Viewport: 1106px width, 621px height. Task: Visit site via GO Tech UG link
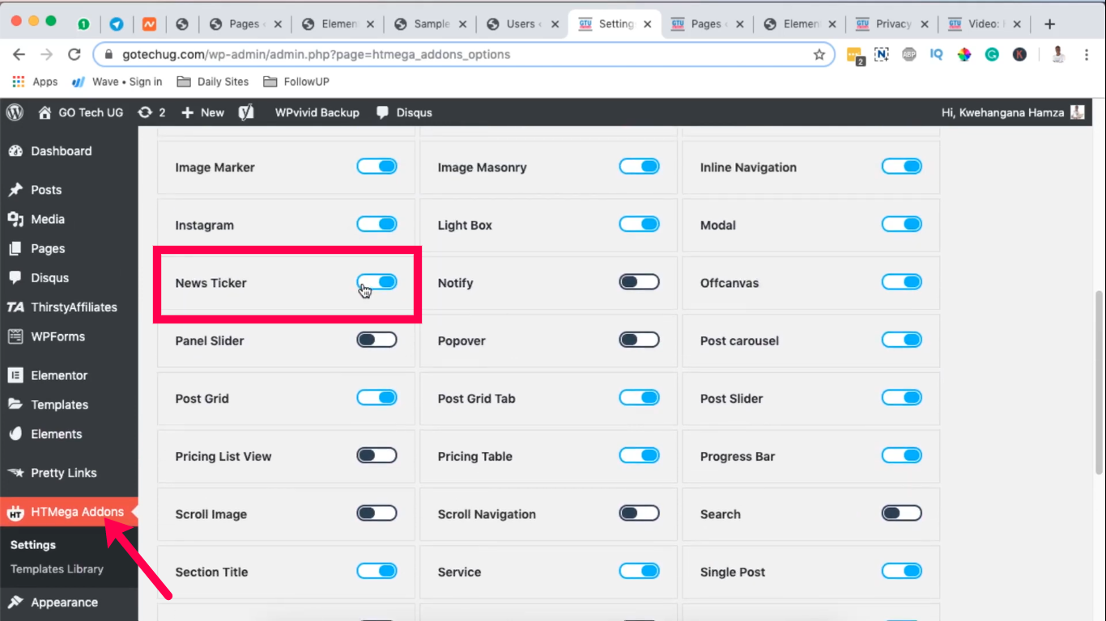(81, 112)
